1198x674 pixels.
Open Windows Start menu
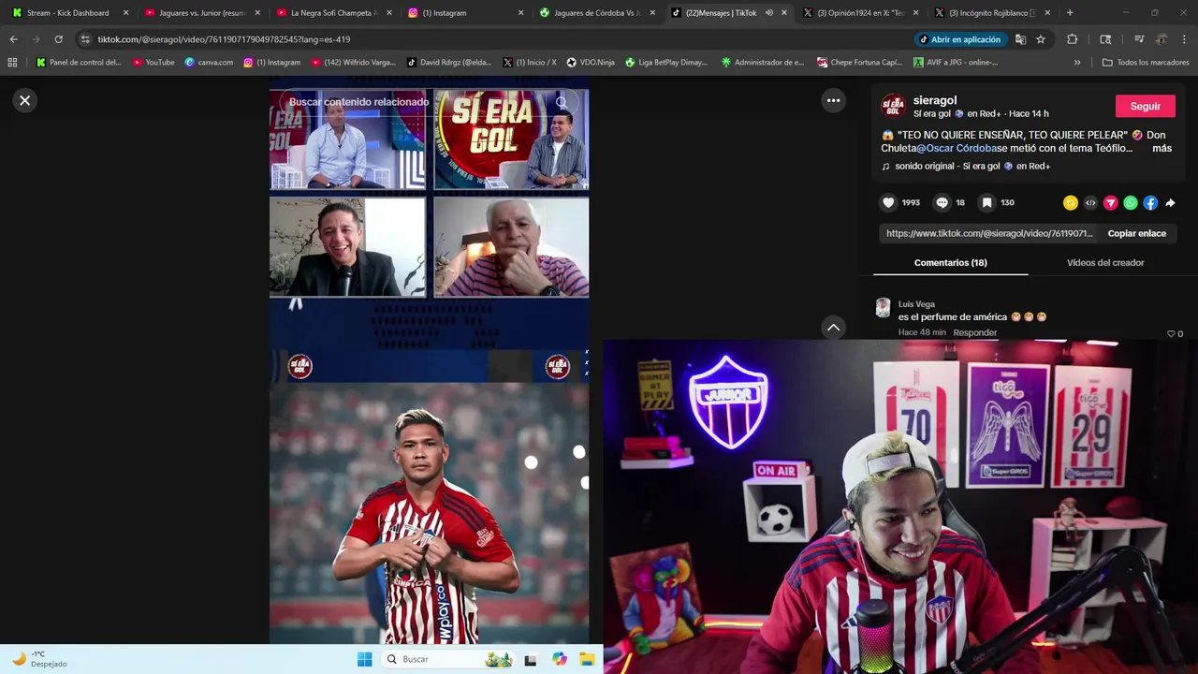point(364,659)
